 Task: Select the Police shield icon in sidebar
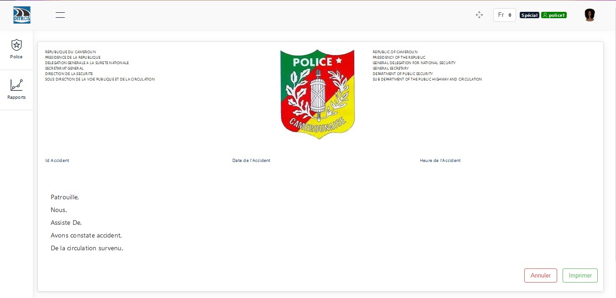point(16,45)
